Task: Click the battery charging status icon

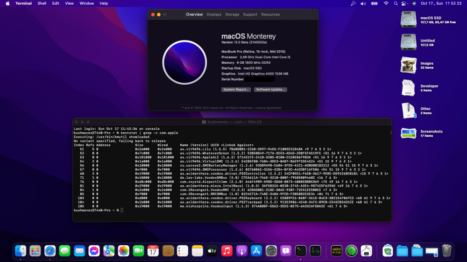Action: pos(375,4)
